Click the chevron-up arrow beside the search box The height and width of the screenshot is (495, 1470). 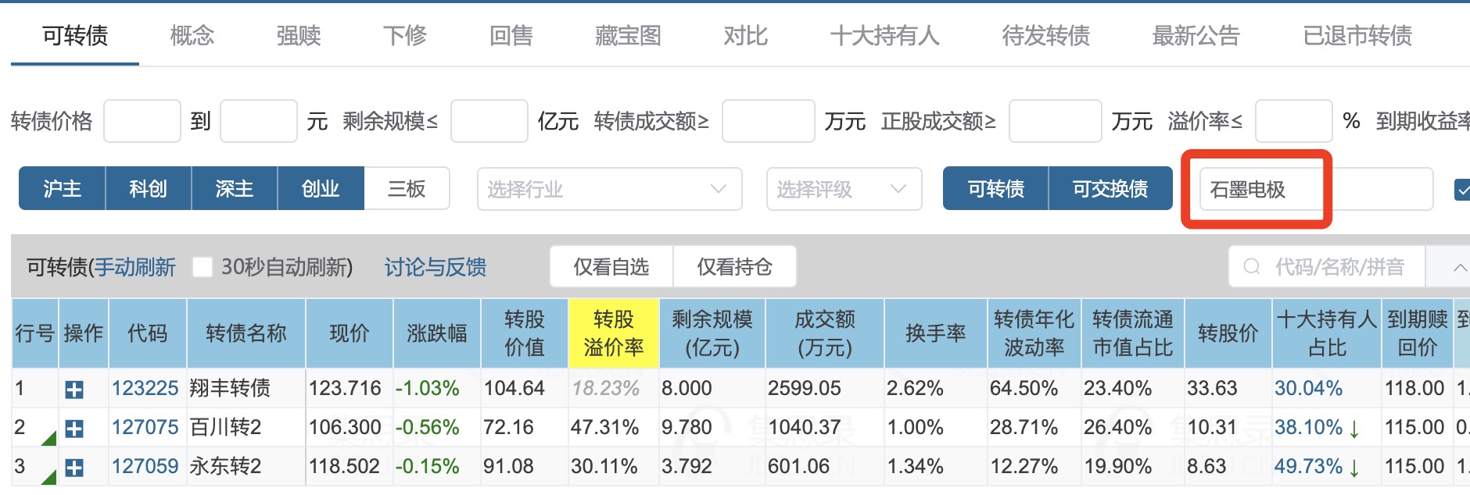(1459, 267)
